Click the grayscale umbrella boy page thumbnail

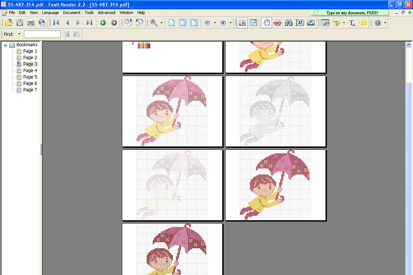click(x=275, y=111)
